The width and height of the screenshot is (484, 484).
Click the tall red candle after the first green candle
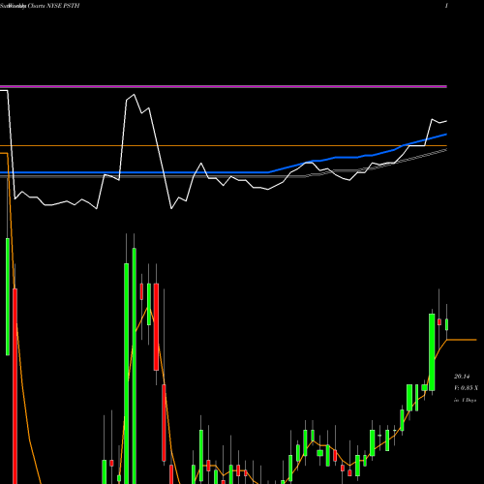[x=15, y=386]
